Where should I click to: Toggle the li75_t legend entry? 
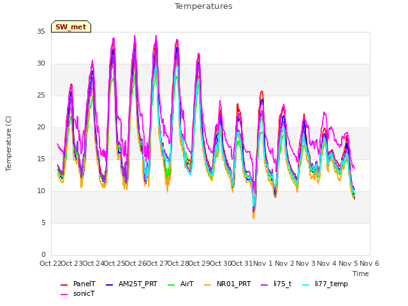(276, 284)
